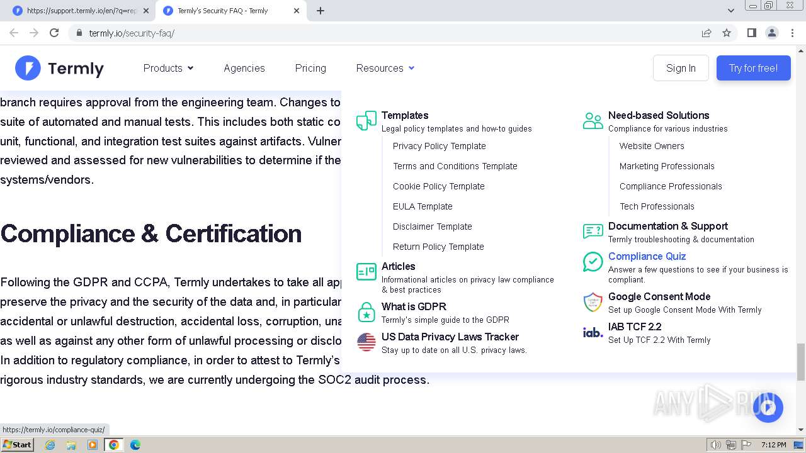Click the share page icon in address bar
The height and width of the screenshot is (453, 806).
707,33
